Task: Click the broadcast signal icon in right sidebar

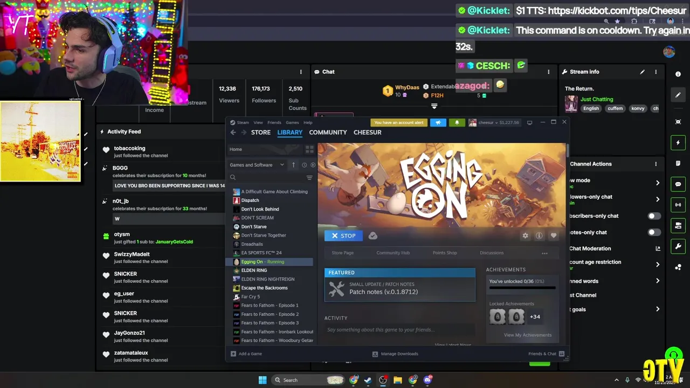Action: (x=678, y=205)
